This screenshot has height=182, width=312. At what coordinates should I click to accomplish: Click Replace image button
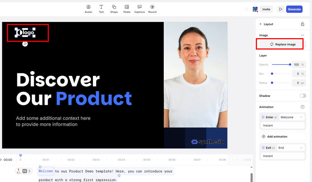pos(283,44)
